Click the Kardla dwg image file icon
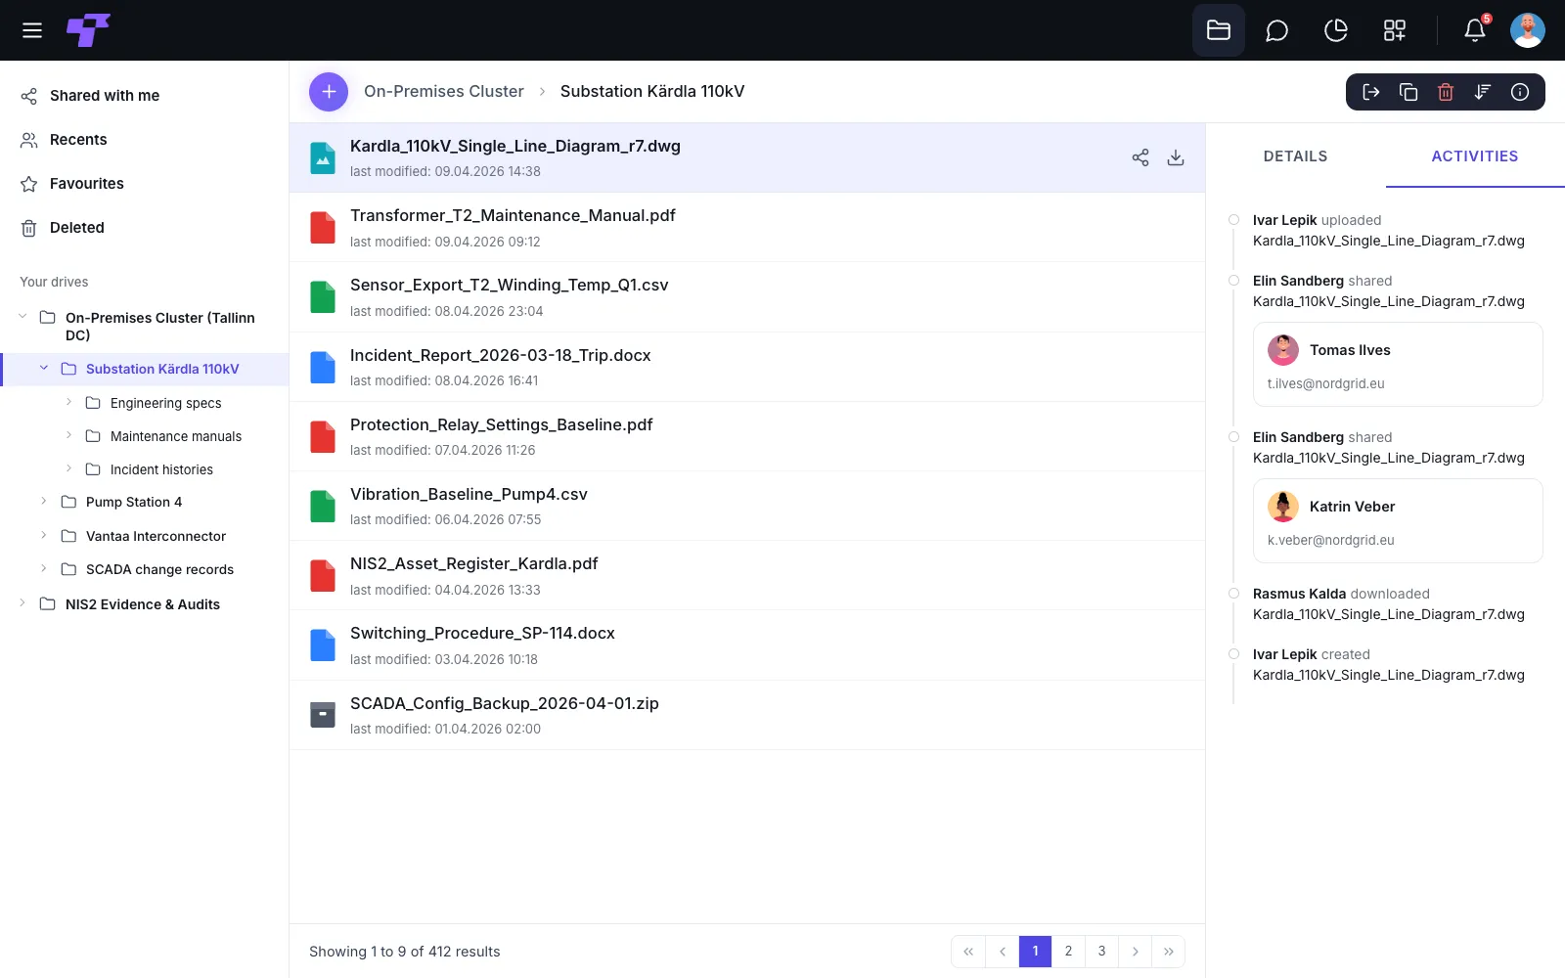Image resolution: width=1565 pixels, height=978 pixels. 323,157
